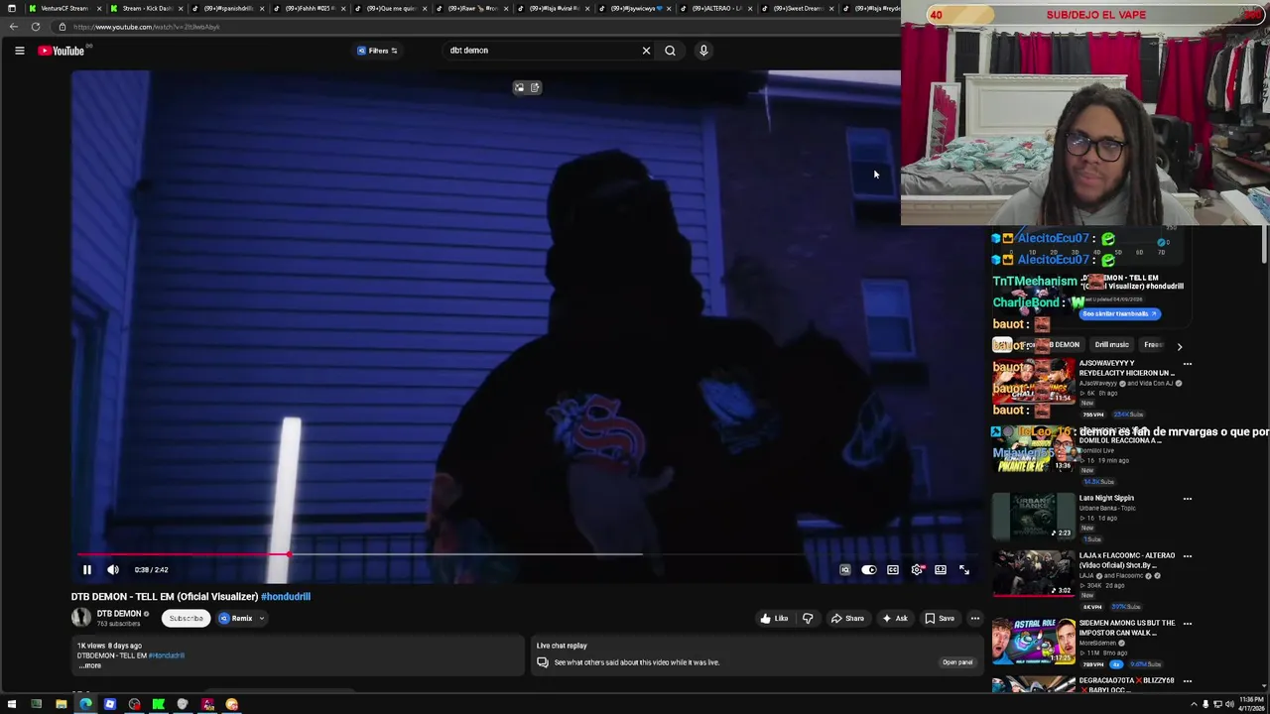Show next chips with the arrow
The height and width of the screenshot is (714, 1270).
pos(1179,346)
